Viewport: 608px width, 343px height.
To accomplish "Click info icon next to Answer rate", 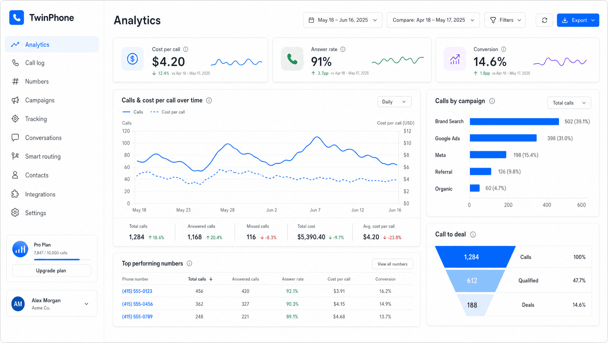I will [343, 49].
